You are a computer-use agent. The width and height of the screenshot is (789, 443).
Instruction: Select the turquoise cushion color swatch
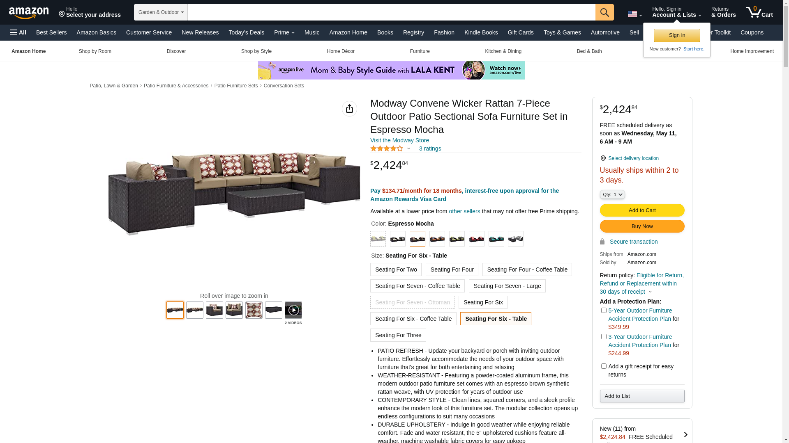[496, 239]
